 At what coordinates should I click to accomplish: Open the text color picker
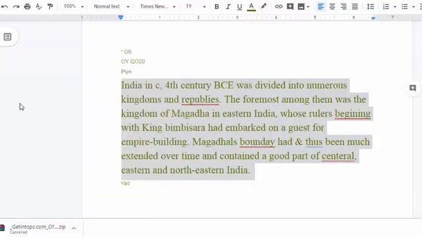[251, 7]
